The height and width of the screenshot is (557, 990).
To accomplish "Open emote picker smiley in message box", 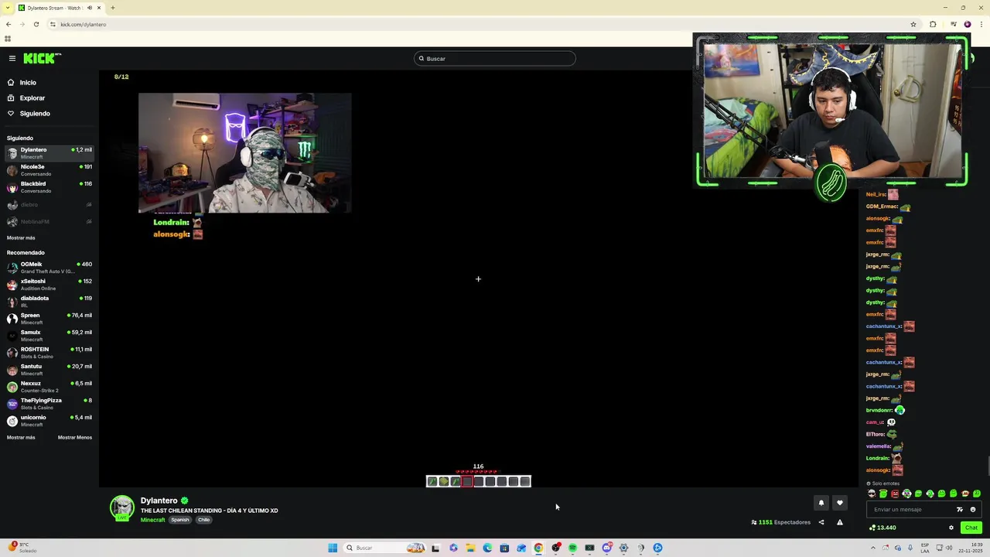I will 973,510.
